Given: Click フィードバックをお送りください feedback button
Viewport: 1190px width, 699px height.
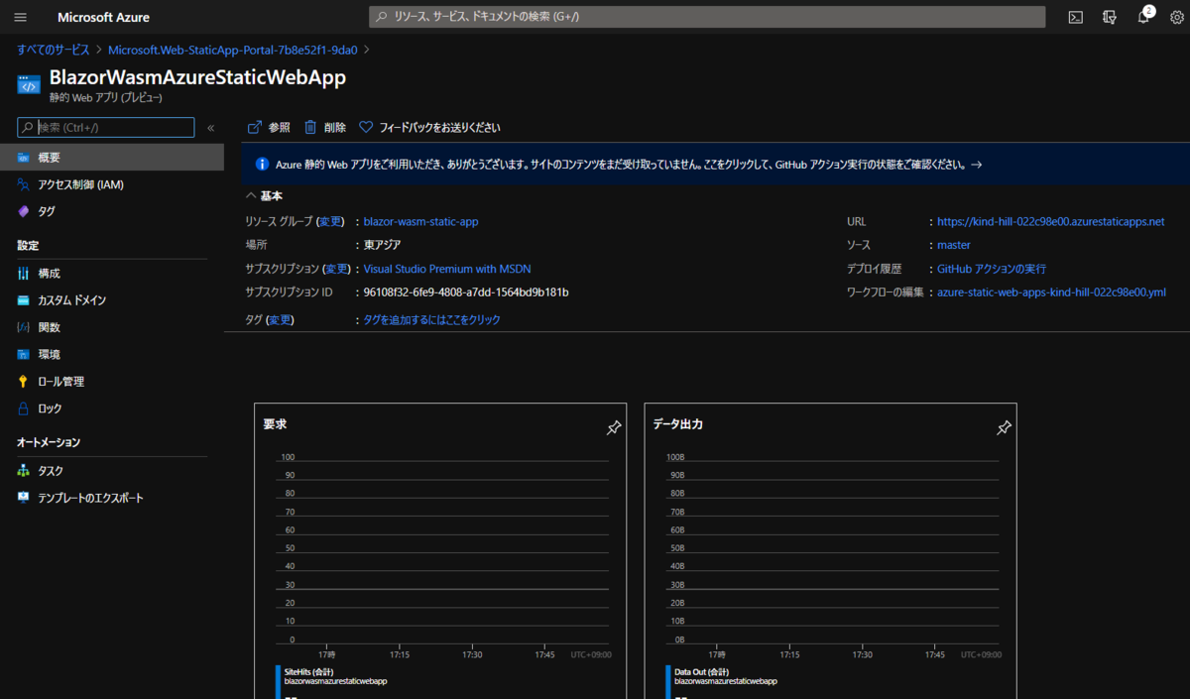Looking at the screenshot, I should (429, 128).
